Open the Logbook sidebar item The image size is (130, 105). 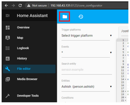pos(29,48)
